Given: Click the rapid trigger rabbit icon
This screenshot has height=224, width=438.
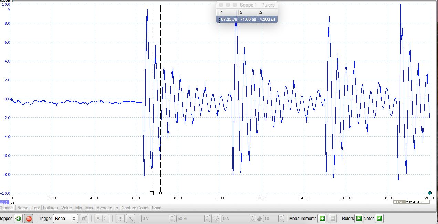Looking at the screenshot, I should pyautogui.click(x=259, y=219).
